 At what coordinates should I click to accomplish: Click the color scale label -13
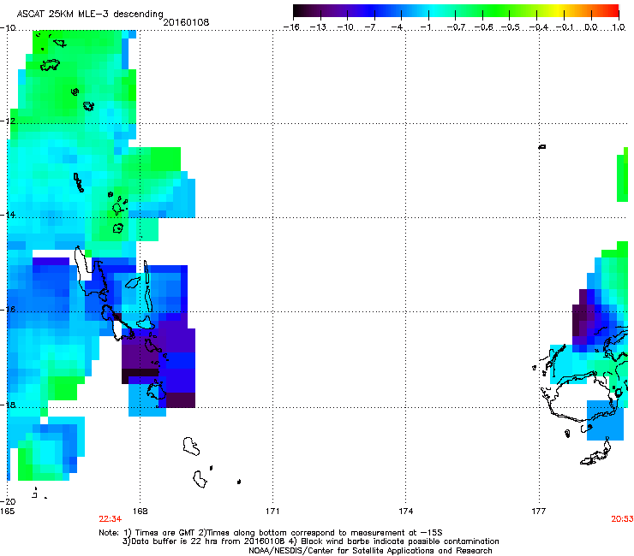tap(317, 27)
